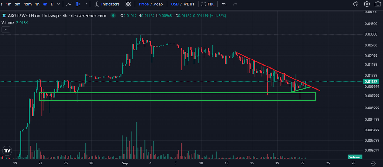Undo the last chart action
Viewport: 383px width, 167px height.
[224, 4]
